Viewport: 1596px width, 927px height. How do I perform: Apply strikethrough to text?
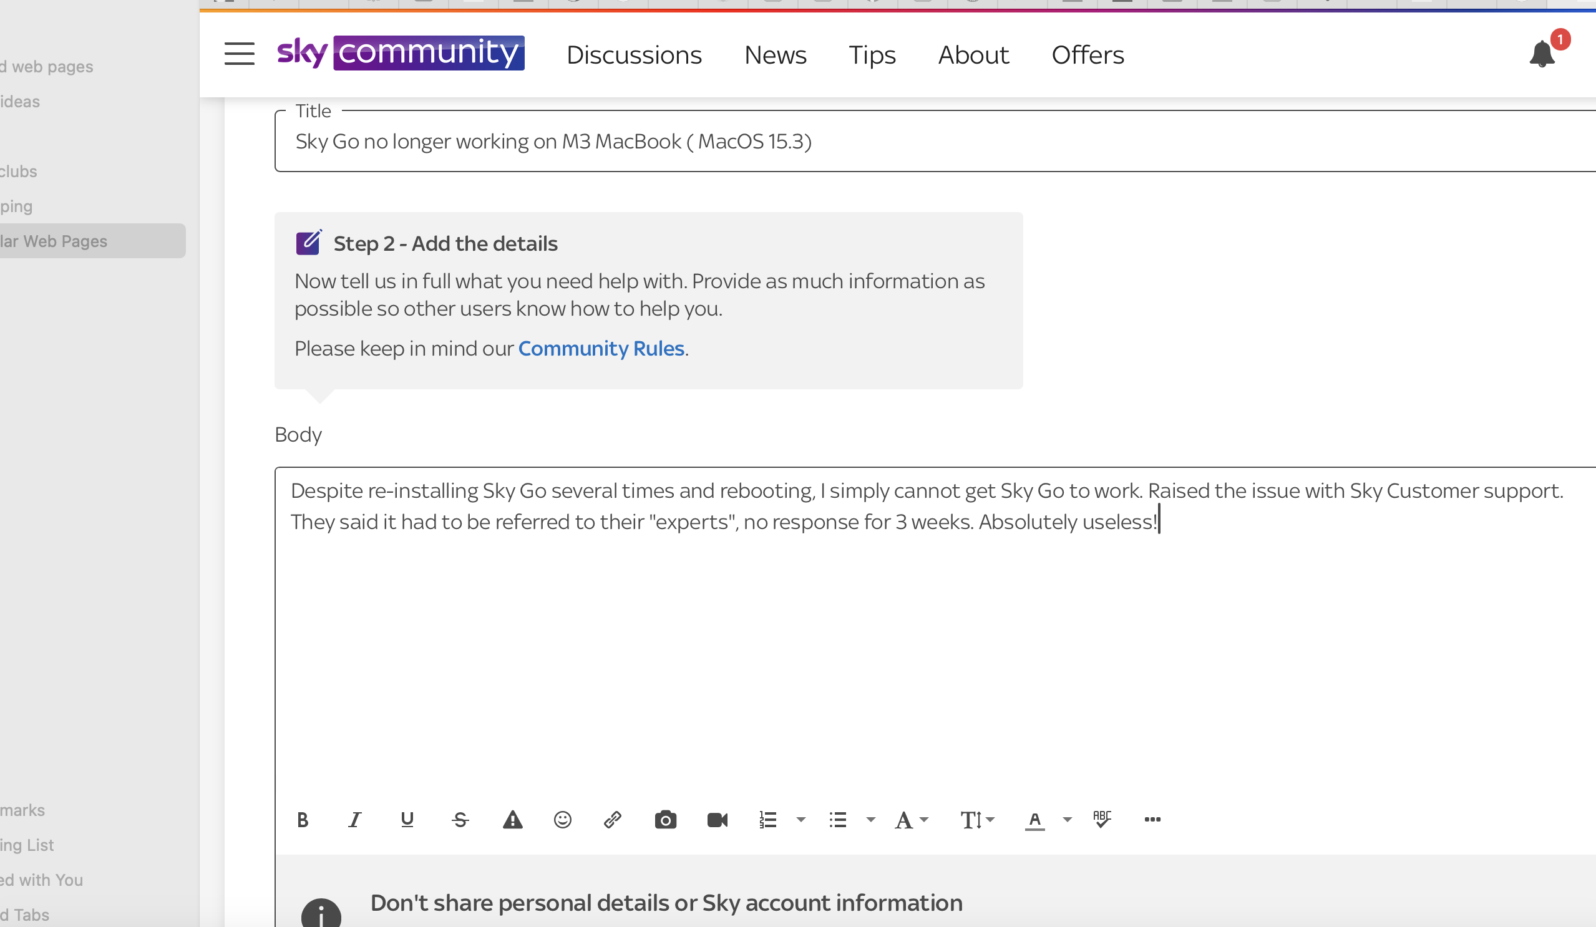tap(460, 820)
